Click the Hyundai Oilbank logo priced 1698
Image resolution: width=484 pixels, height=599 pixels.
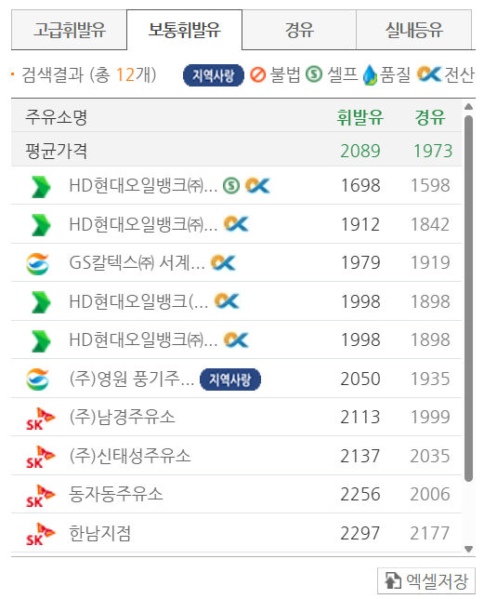(41, 187)
